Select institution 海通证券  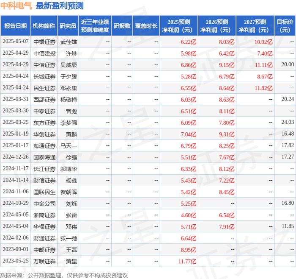[44, 146]
